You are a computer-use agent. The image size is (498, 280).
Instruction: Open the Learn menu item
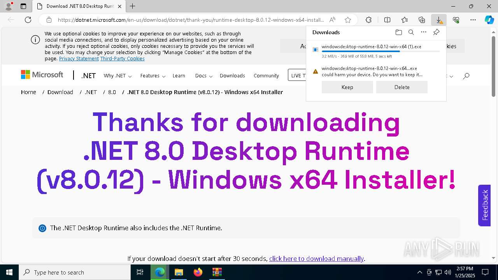pos(179,76)
